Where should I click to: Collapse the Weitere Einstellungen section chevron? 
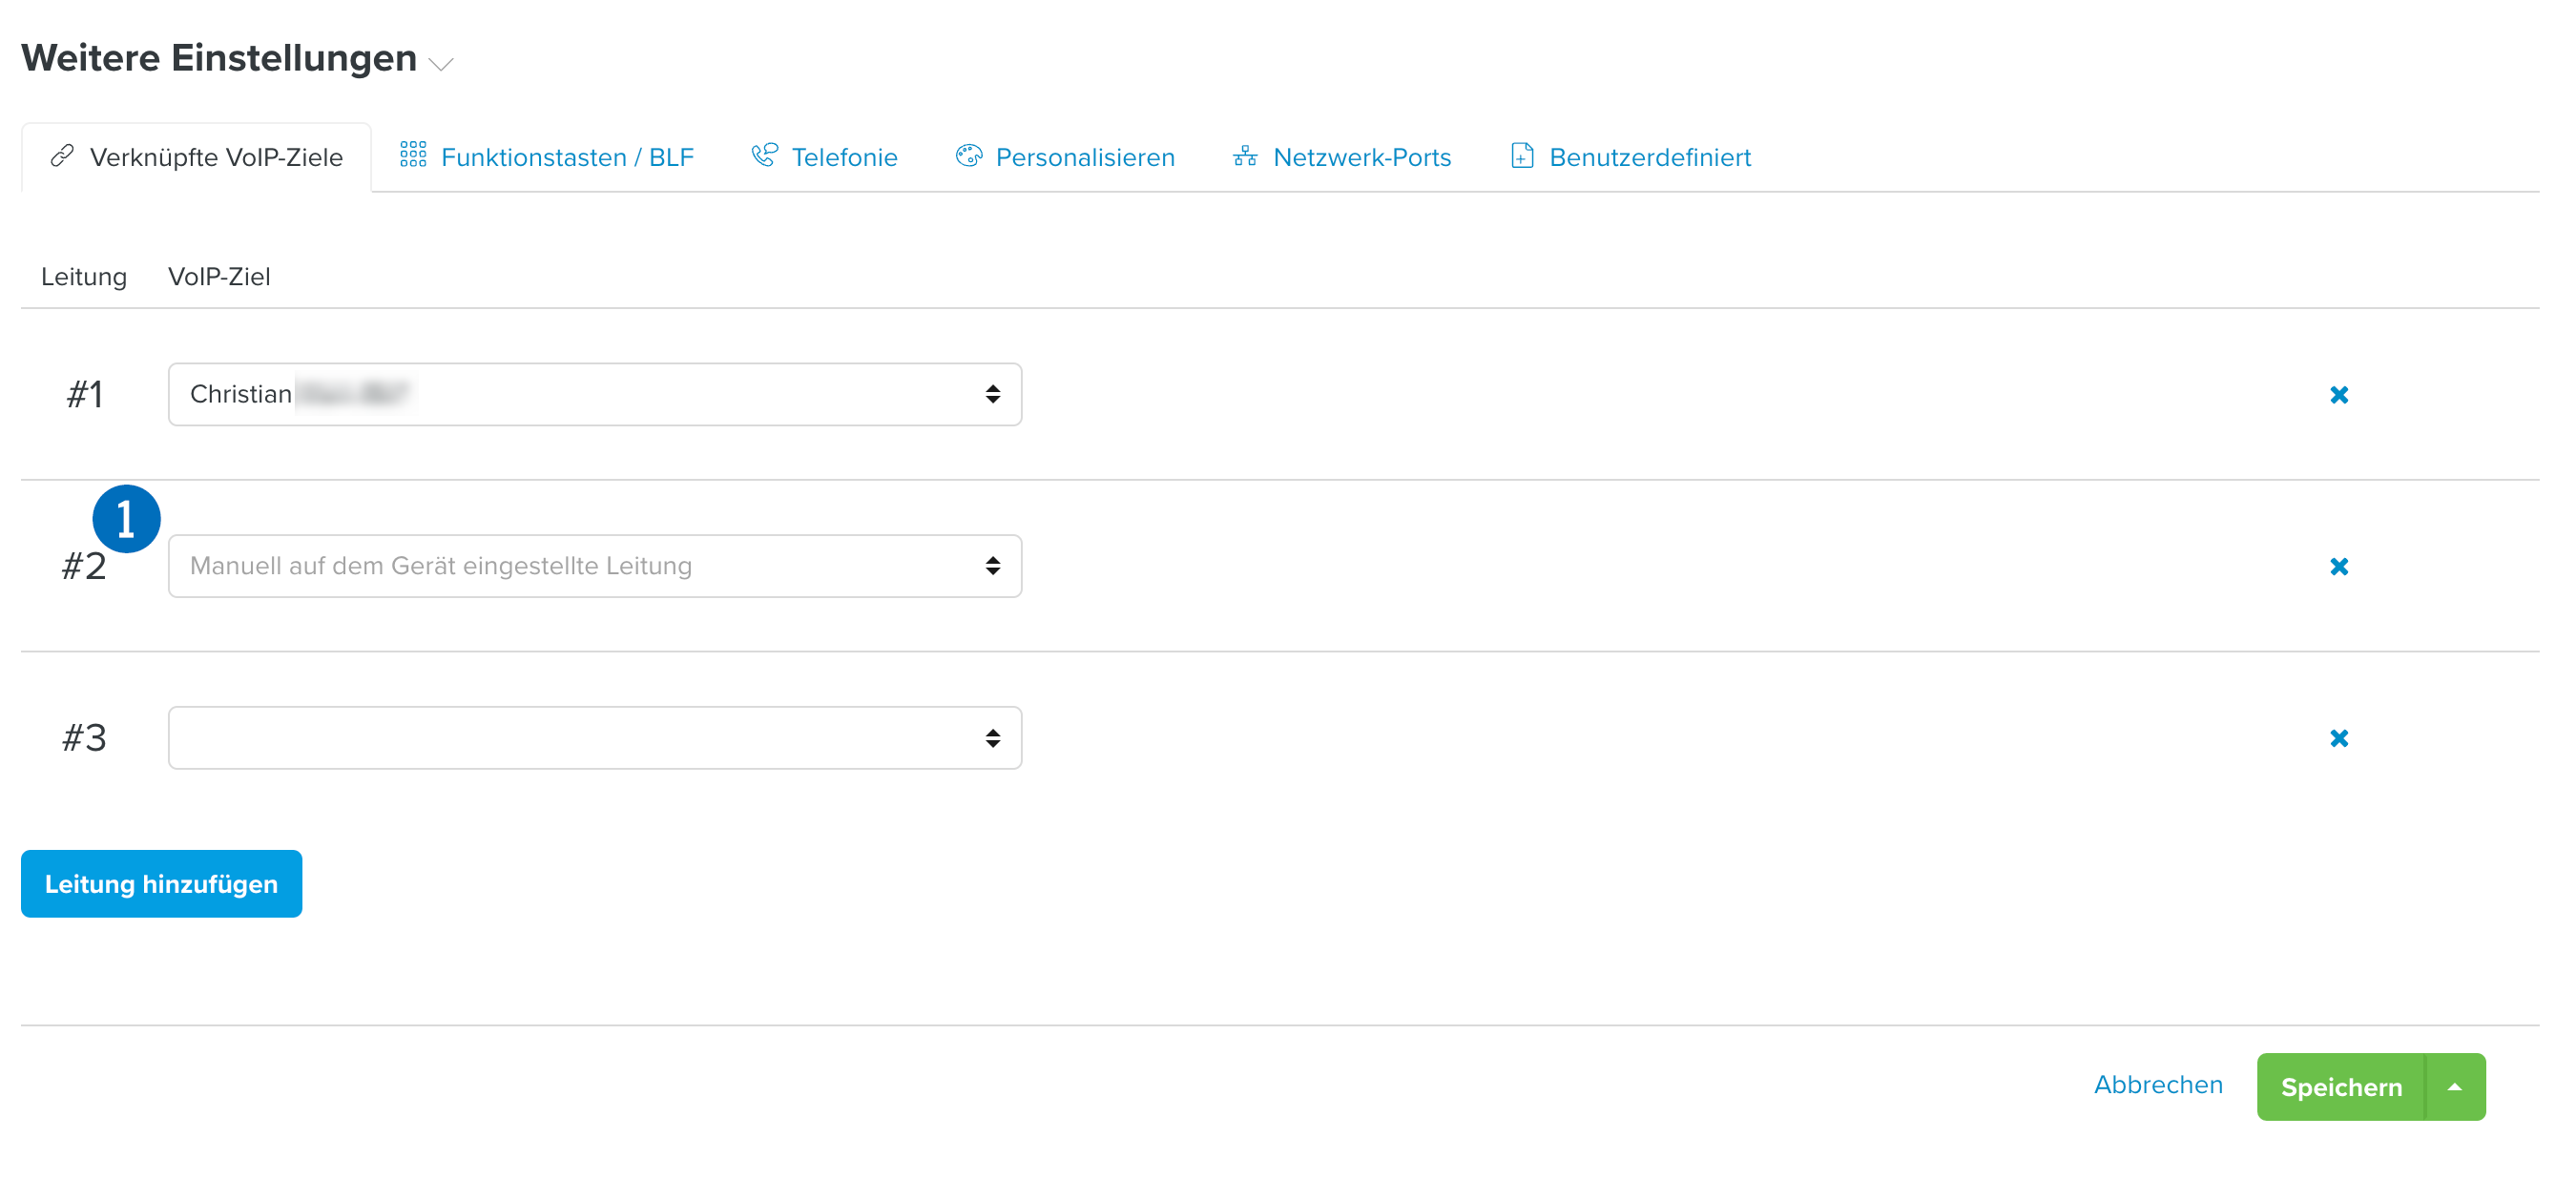(x=441, y=64)
